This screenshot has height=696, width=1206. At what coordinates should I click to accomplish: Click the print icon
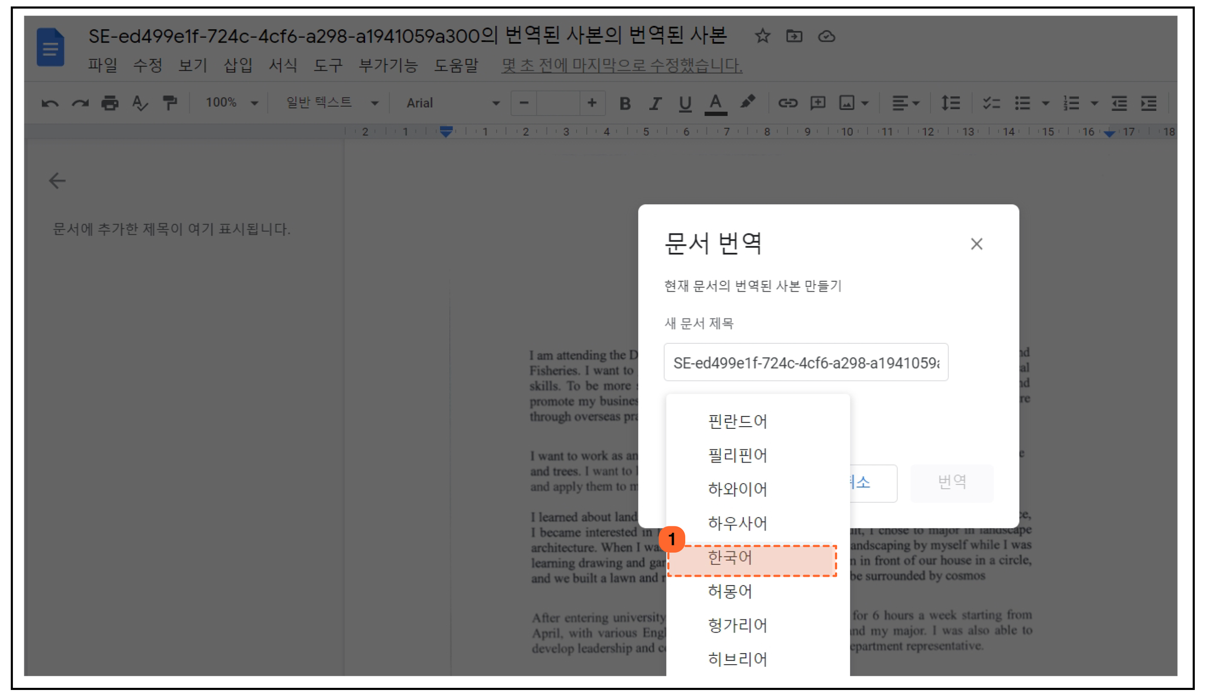[x=109, y=103]
